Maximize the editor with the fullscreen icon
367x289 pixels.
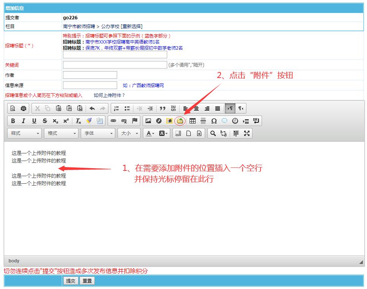click(247, 133)
